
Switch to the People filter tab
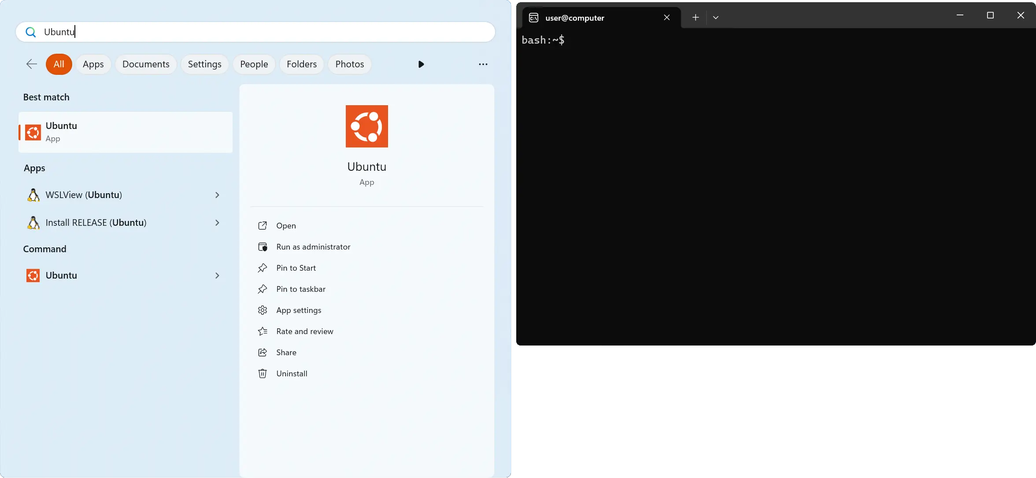point(254,64)
